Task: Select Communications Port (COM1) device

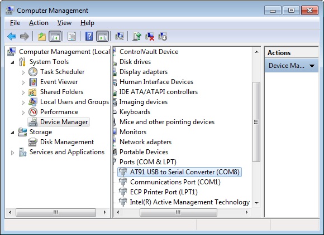Action: (x=175, y=182)
